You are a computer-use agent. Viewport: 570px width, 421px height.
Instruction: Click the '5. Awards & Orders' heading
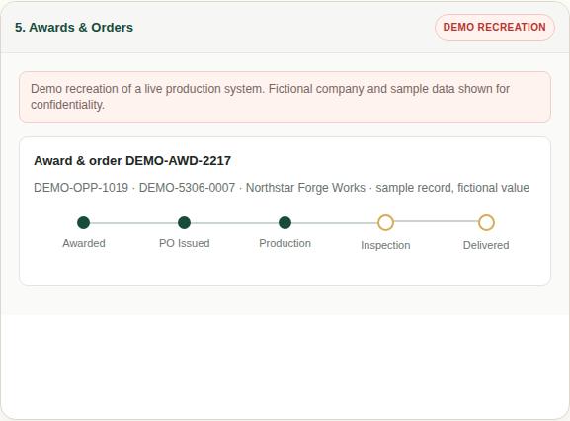pos(74,28)
